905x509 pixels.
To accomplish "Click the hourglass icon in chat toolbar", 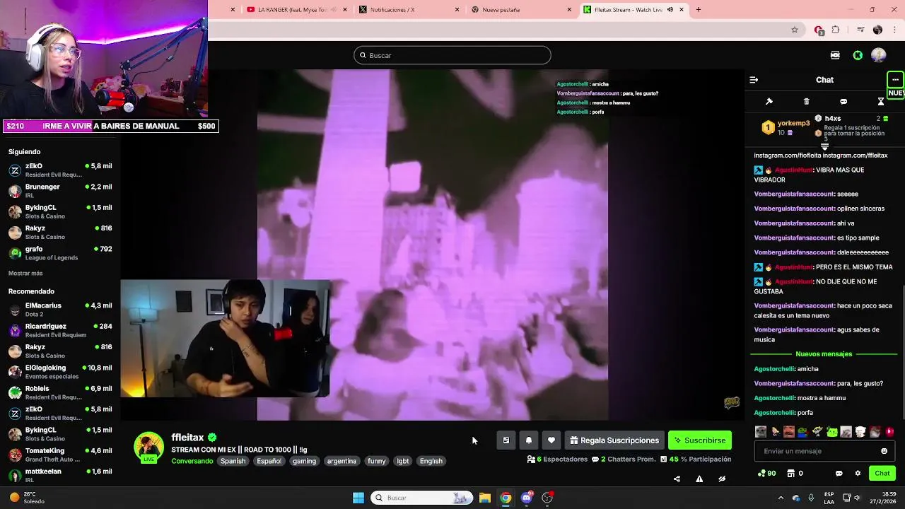I will pos(881,102).
